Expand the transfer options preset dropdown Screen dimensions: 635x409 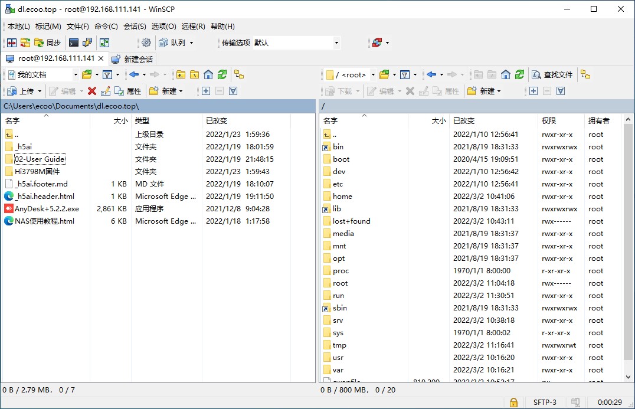[336, 42]
